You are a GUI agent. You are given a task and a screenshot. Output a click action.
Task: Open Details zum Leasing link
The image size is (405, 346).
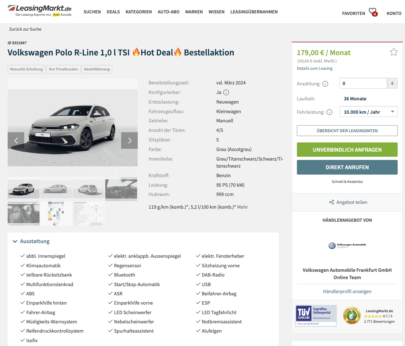point(315,68)
